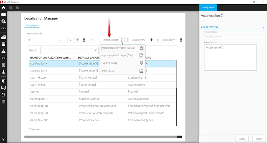The image size is (267, 143).
Task: Click the copy icon in top toolbar
Action: click(11, 8)
